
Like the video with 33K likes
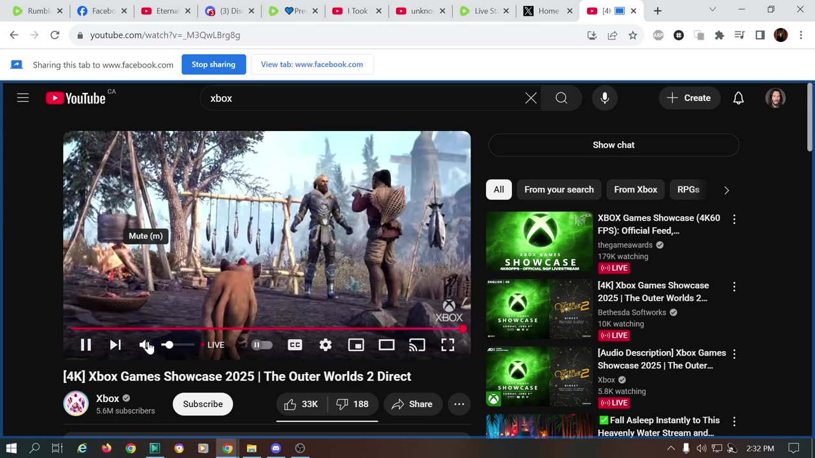pyautogui.click(x=302, y=404)
